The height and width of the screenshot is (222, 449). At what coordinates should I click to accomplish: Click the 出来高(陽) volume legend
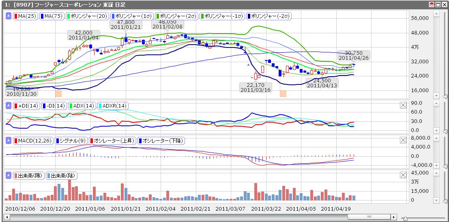coord(29,176)
